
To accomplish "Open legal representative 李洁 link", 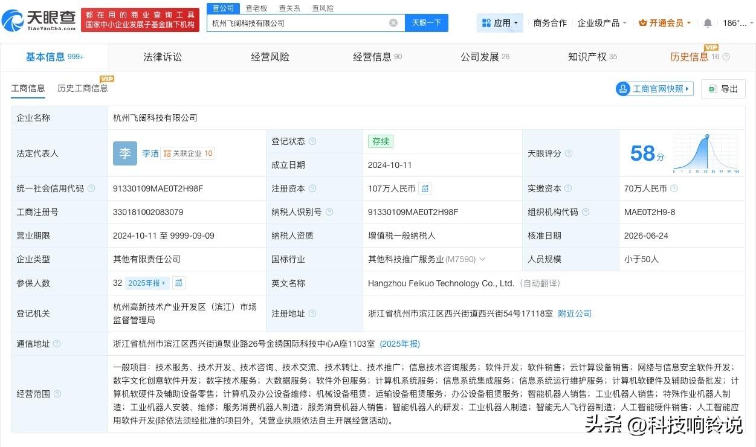I will pyautogui.click(x=150, y=153).
